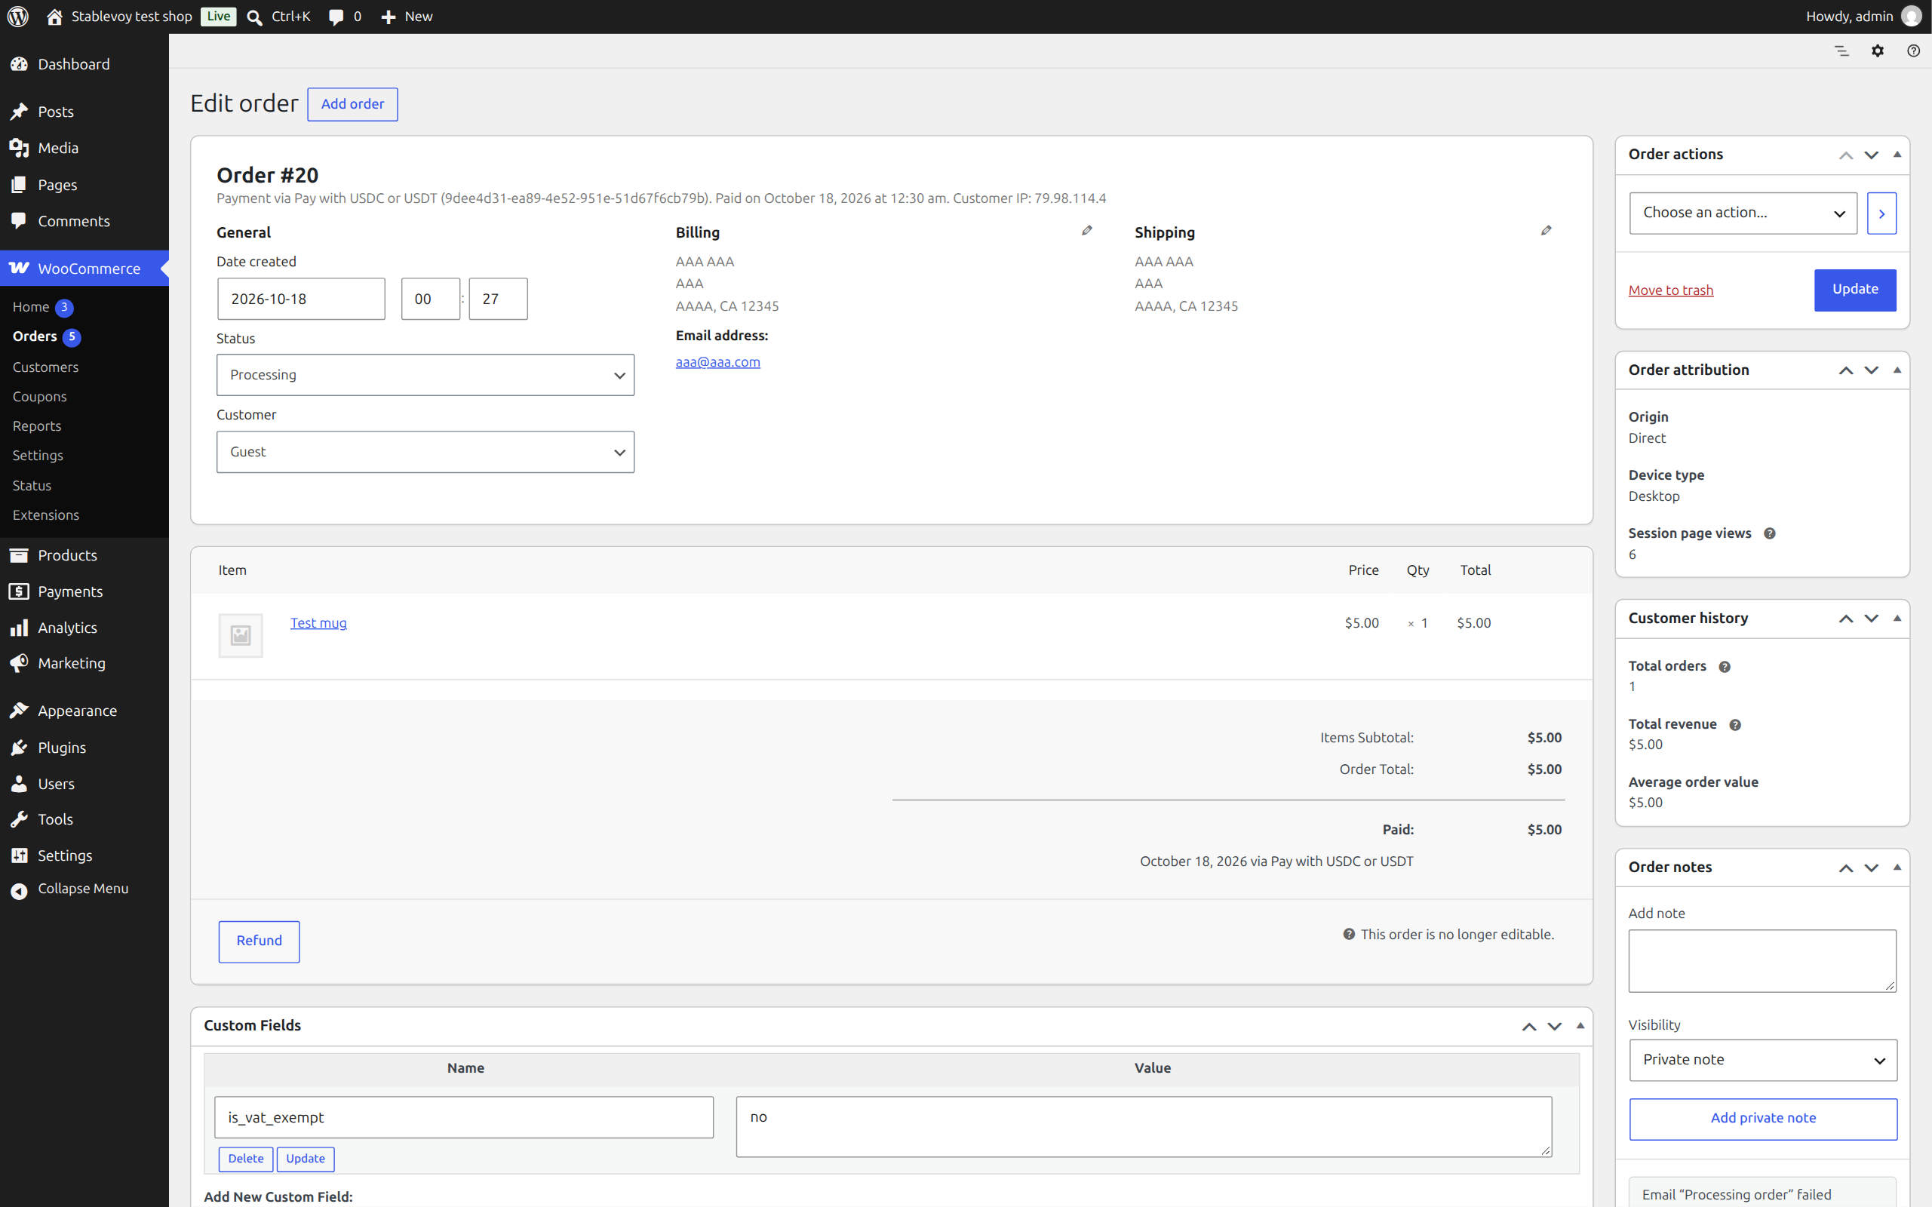The height and width of the screenshot is (1207, 1932).
Task: Open the Test mug product link
Action: (318, 623)
